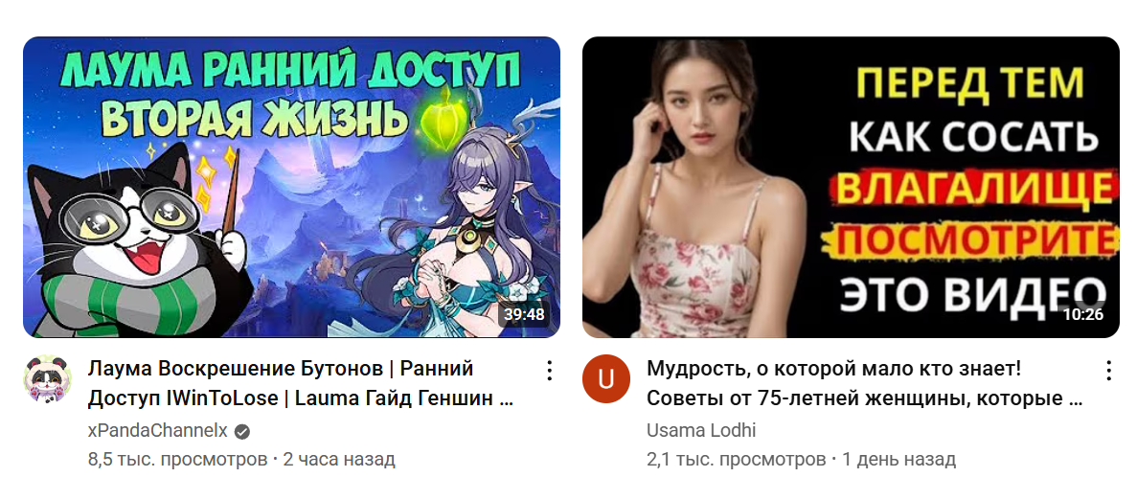Screen dimensions: 1137x500
Task: Click the 8,5 тыс. просмотров view count
Action: click(177, 459)
